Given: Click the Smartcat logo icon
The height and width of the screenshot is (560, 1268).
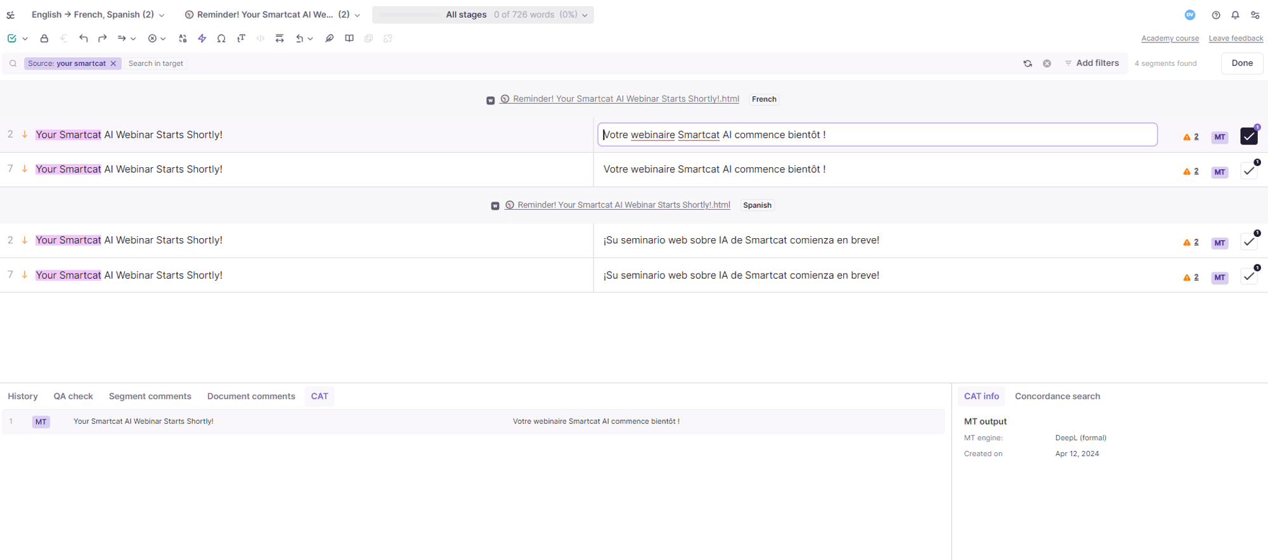Looking at the screenshot, I should [x=11, y=15].
